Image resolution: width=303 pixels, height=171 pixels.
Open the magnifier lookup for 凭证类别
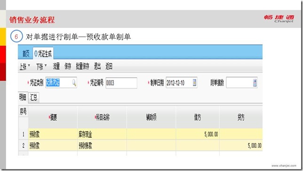tap(74, 83)
